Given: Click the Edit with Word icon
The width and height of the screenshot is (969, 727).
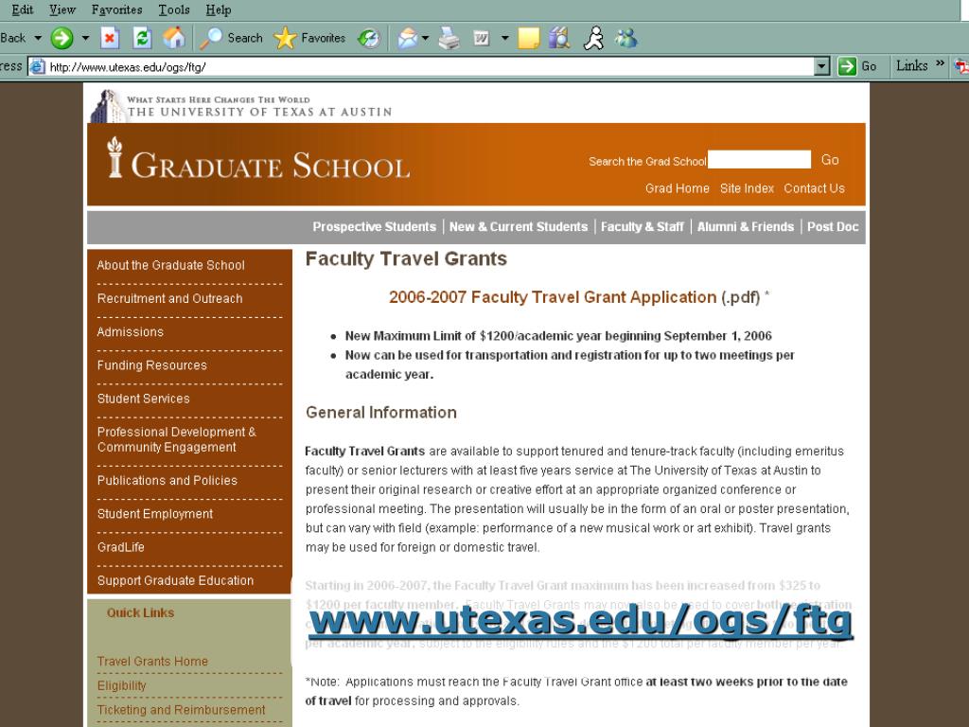Looking at the screenshot, I should click(482, 38).
